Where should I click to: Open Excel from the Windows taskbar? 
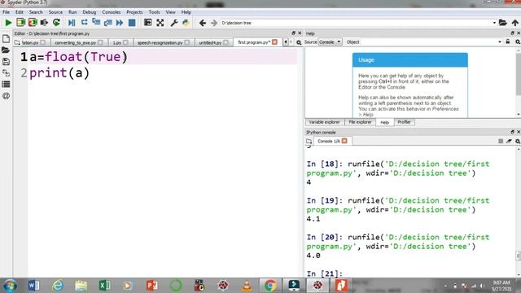tap(104, 286)
